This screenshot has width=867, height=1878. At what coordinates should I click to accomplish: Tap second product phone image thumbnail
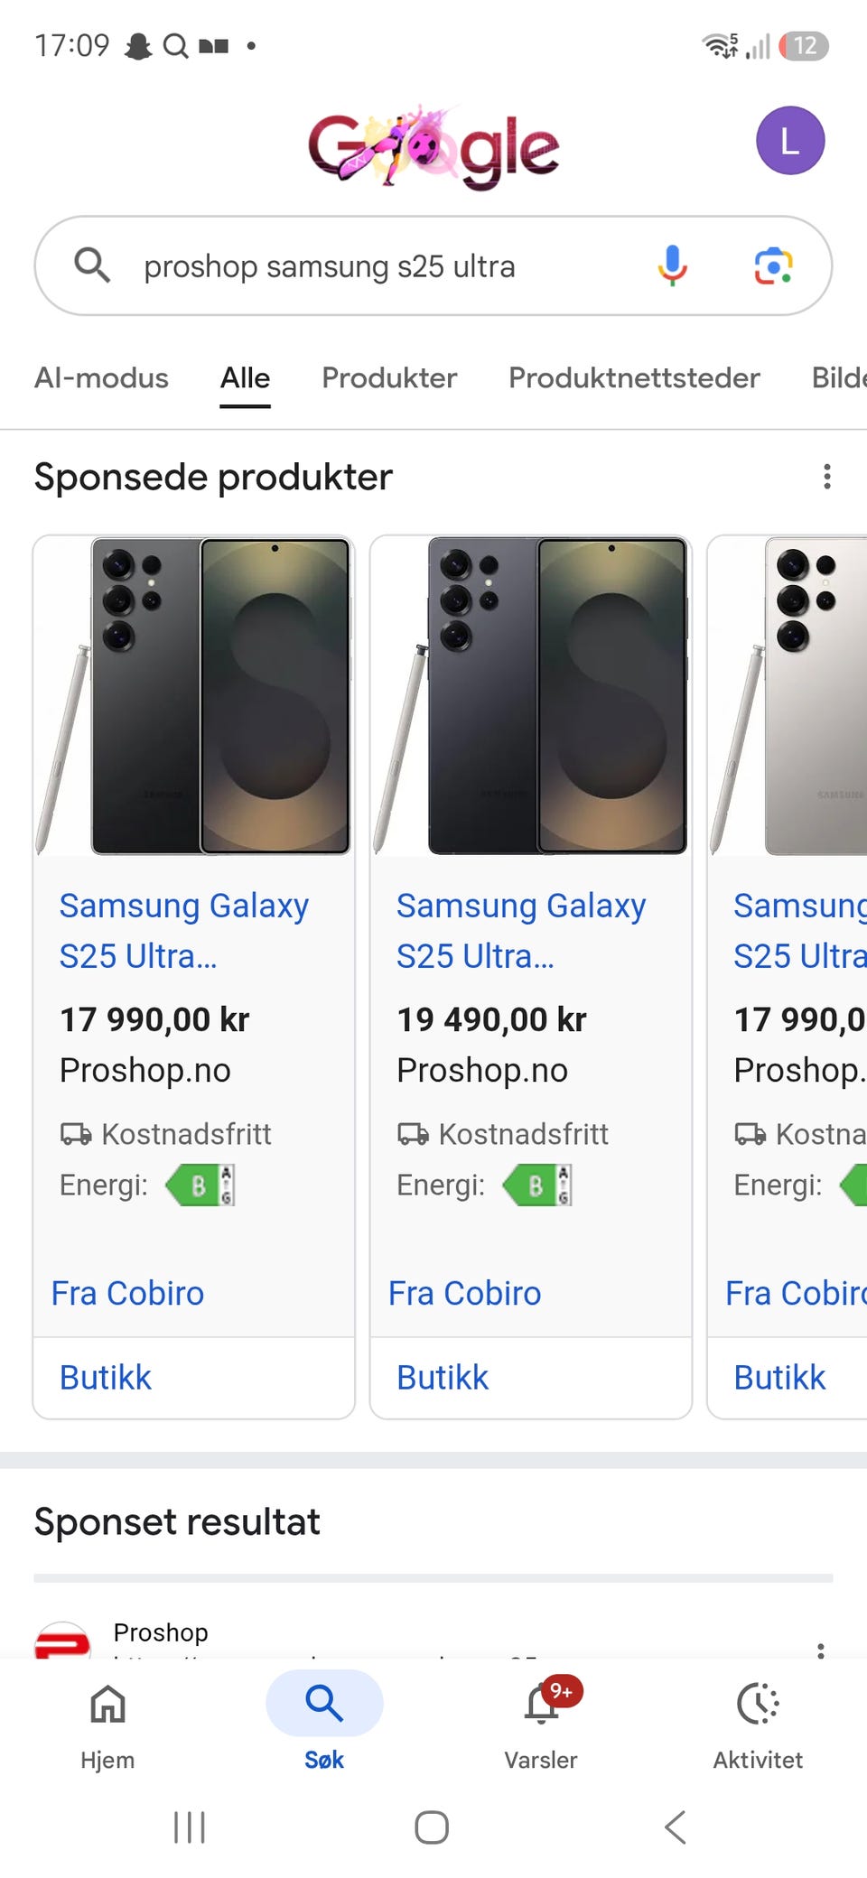click(531, 695)
